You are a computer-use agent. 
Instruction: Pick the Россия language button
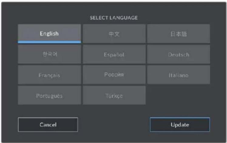coord(114,75)
